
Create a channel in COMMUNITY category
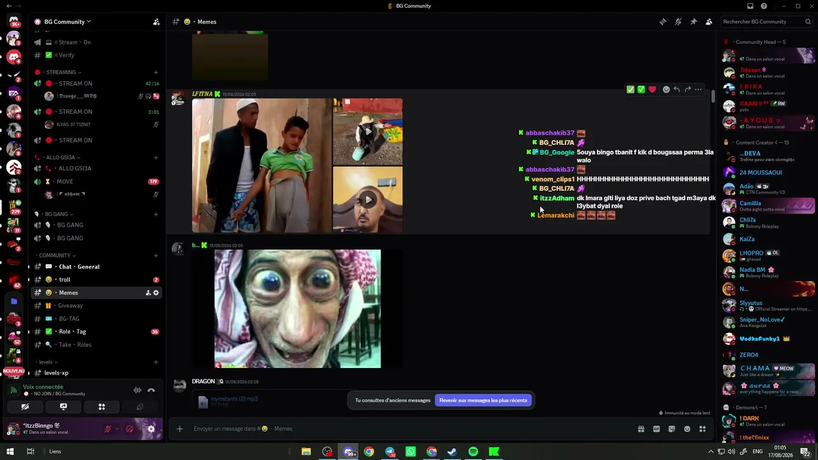tap(156, 256)
